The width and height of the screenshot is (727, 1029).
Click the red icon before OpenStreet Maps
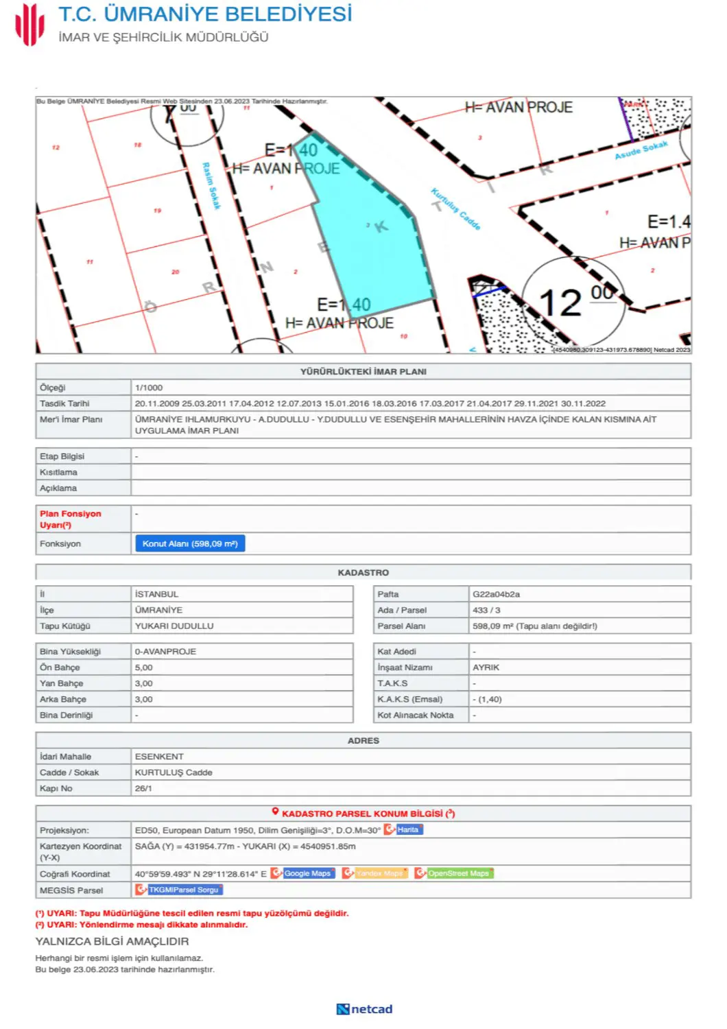pos(420,873)
